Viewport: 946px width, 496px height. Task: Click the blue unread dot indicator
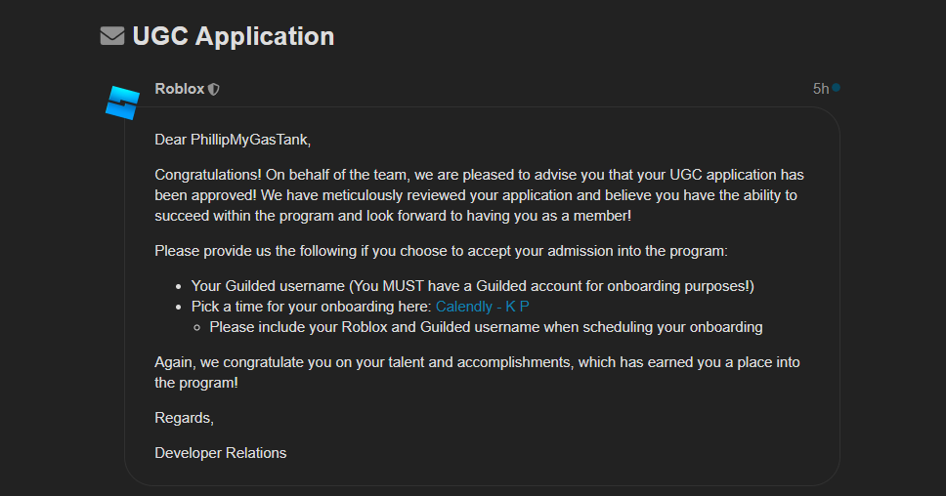click(836, 88)
